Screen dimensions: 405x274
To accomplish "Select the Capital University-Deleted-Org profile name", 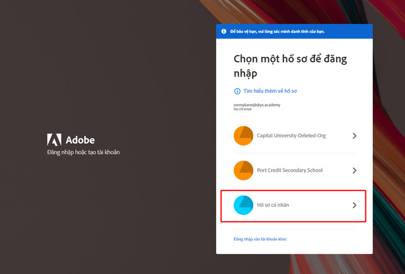I will 291,136.
